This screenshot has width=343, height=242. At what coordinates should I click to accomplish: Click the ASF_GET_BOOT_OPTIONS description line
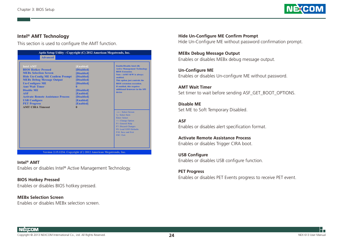click(x=237, y=93)
